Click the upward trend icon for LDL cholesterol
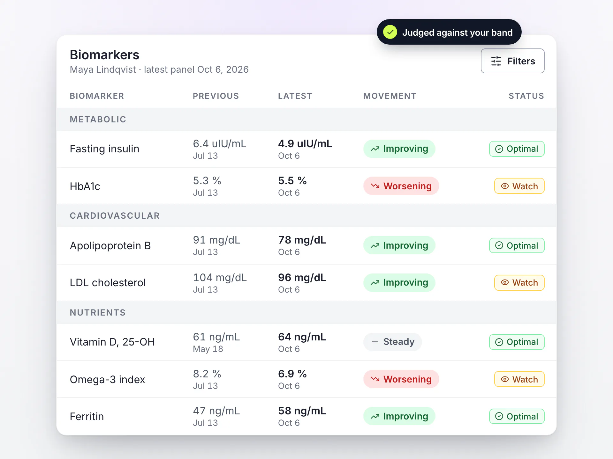The width and height of the screenshot is (613, 459). pyautogui.click(x=375, y=283)
